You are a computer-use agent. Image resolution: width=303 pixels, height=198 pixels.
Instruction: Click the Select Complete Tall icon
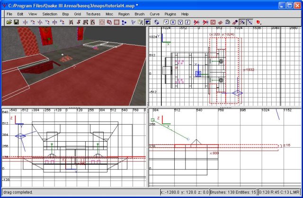click(71, 22)
